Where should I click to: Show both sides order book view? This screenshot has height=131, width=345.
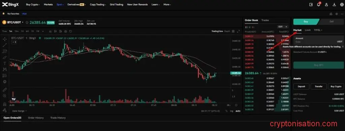[x=246, y=27]
